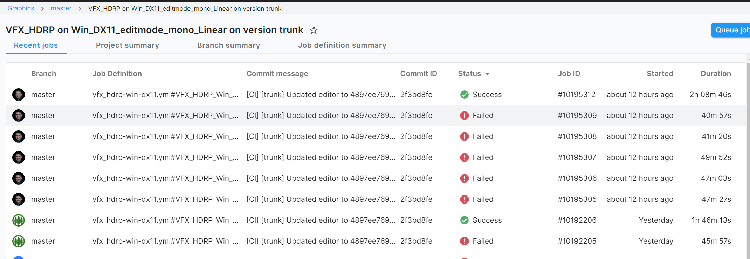
Task: Go to master breadcrumb link
Action: [x=61, y=8]
